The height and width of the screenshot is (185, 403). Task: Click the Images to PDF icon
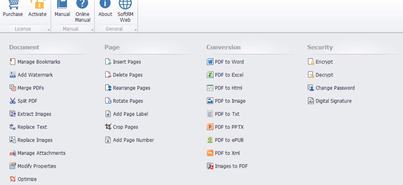[210, 166]
